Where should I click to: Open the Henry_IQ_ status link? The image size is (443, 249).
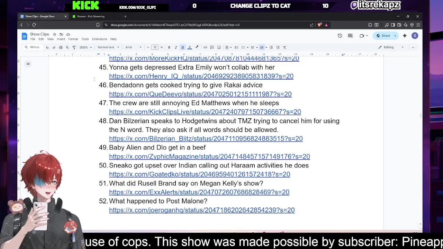point(201,76)
